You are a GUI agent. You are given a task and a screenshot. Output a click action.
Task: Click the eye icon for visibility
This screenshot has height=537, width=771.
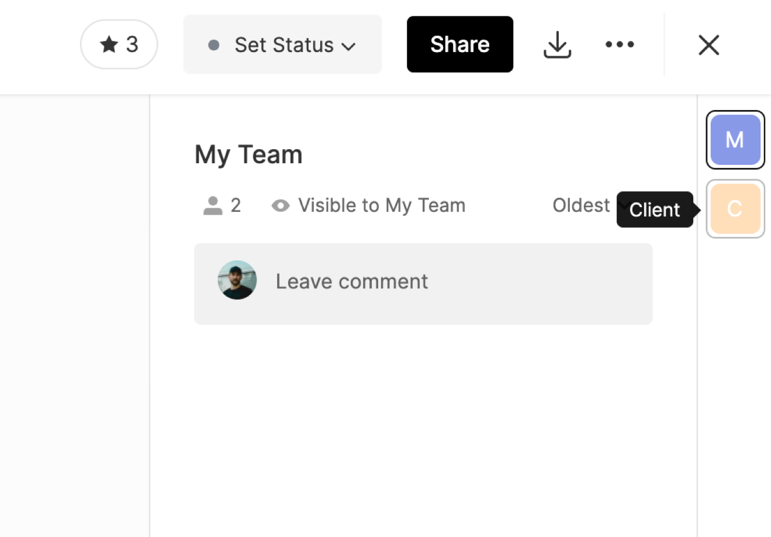click(281, 205)
